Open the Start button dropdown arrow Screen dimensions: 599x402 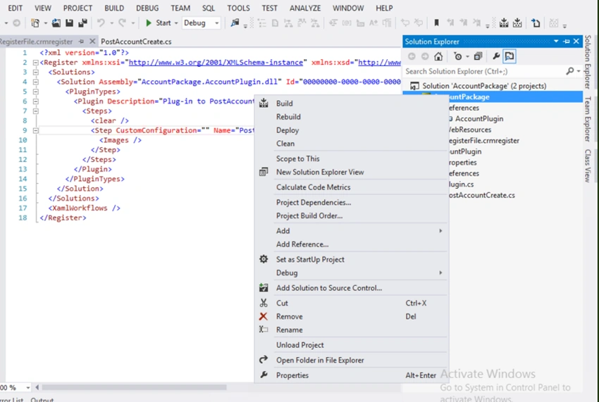[x=176, y=23]
